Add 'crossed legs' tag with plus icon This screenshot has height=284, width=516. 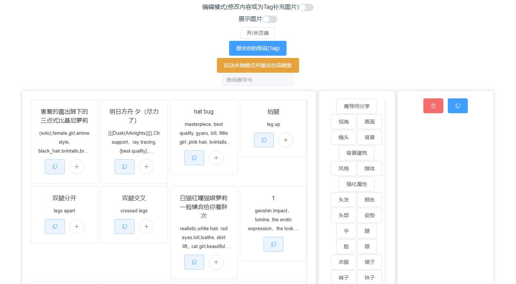[146, 226]
